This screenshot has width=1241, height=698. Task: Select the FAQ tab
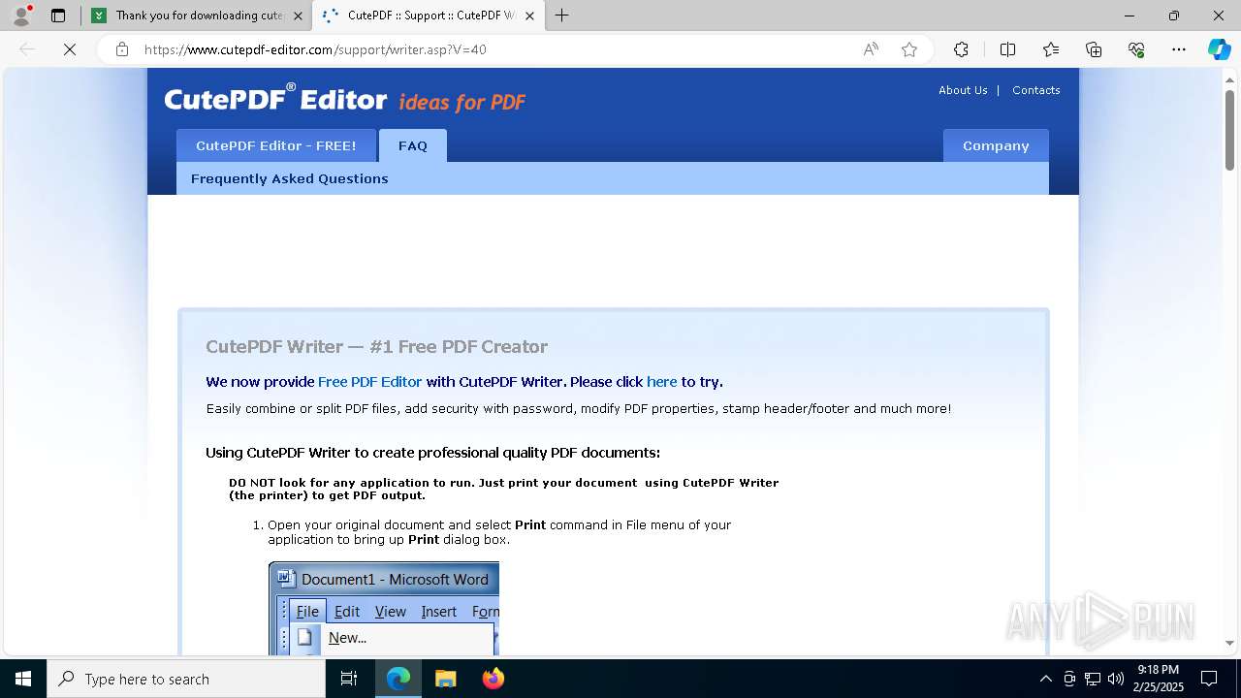(x=413, y=145)
